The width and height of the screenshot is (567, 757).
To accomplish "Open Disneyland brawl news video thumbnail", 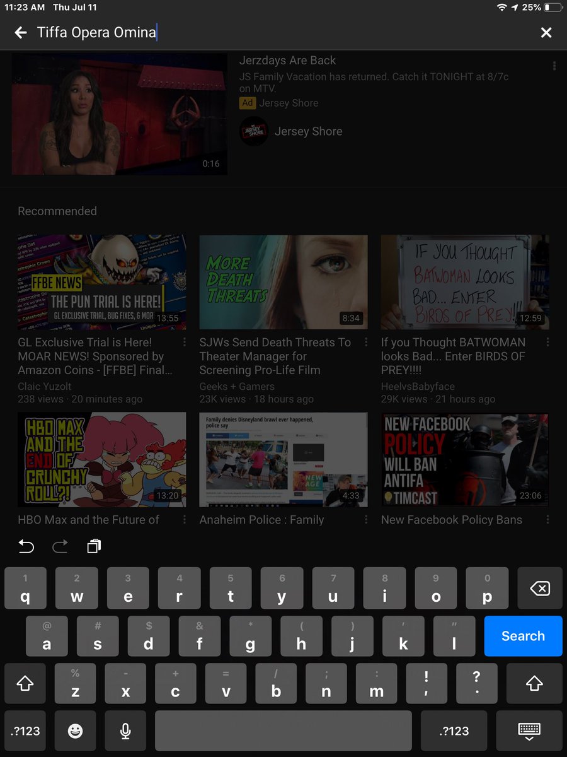I will click(x=283, y=459).
